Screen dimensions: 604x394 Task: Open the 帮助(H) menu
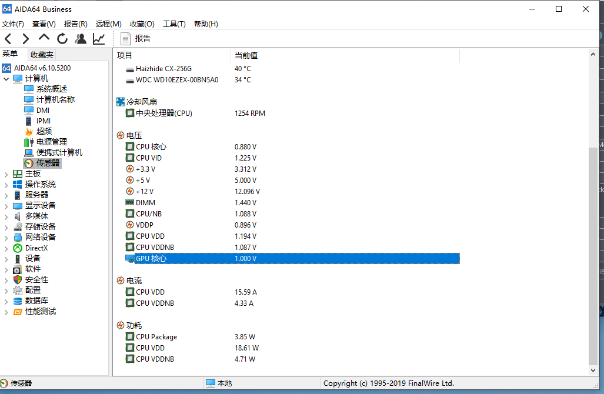(206, 24)
